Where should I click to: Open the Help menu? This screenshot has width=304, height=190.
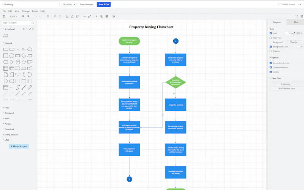tap(43, 11)
